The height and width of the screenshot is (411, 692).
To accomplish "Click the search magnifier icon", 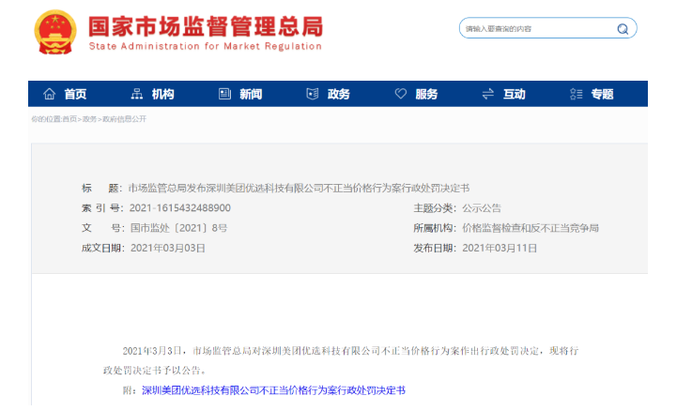I will coord(623,29).
